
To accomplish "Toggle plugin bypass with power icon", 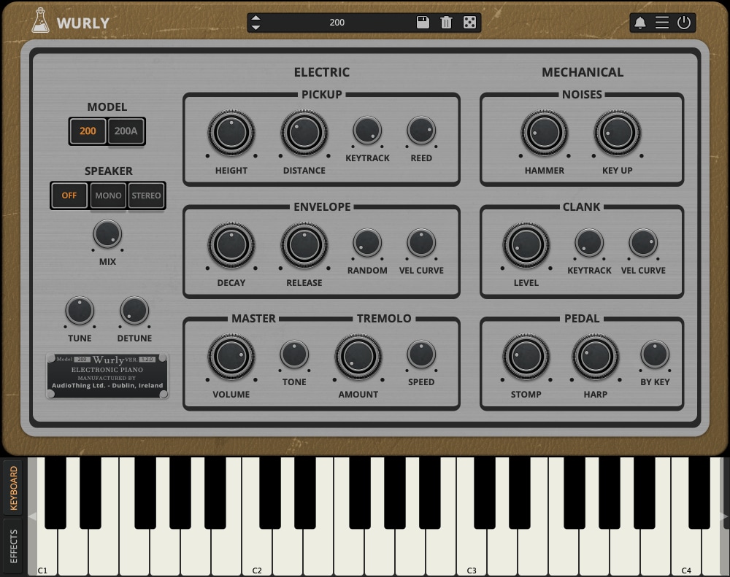I will [684, 23].
